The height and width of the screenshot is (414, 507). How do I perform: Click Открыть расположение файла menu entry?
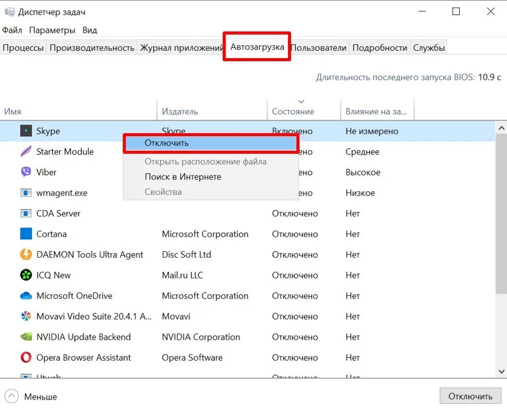210,162
